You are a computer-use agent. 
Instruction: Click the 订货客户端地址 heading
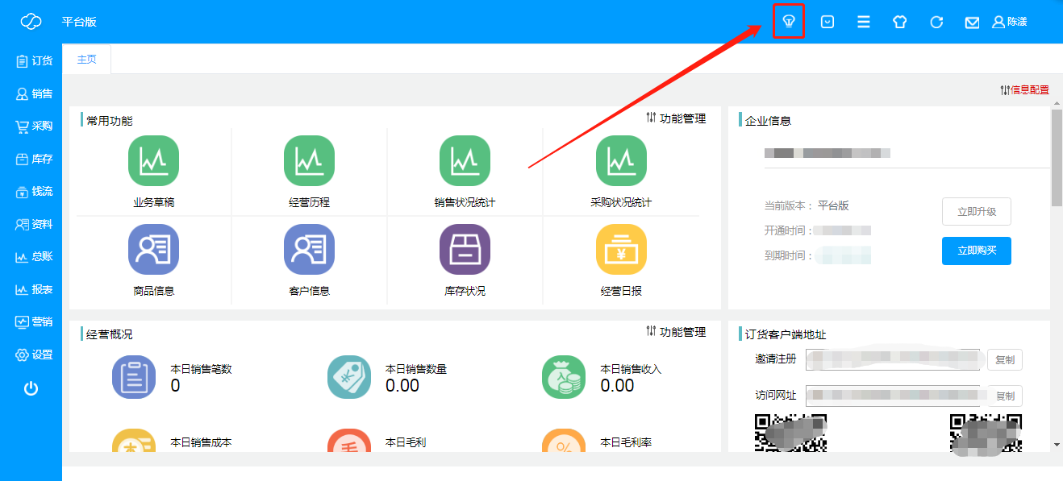(x=786, y=334)
